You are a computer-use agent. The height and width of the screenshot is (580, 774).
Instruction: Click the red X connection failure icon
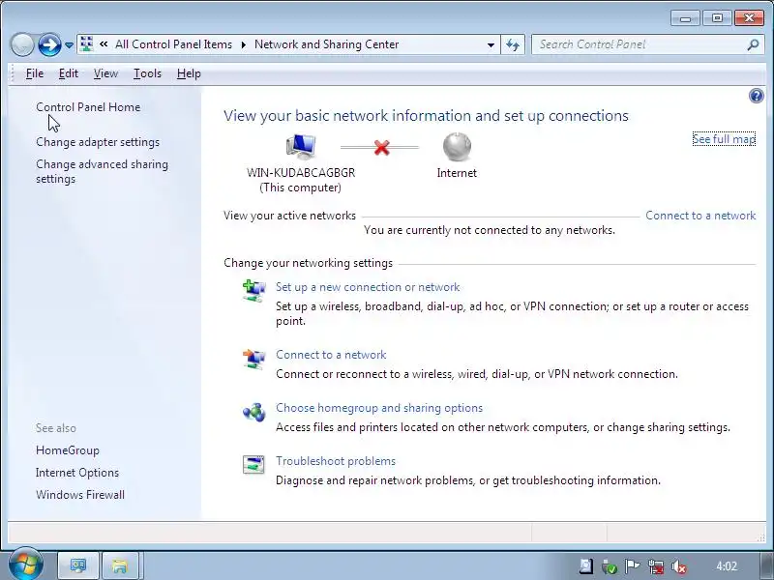point(381,147)
